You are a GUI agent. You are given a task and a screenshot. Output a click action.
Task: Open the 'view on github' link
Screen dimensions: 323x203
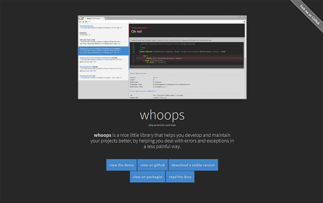(x=152, y=165)
